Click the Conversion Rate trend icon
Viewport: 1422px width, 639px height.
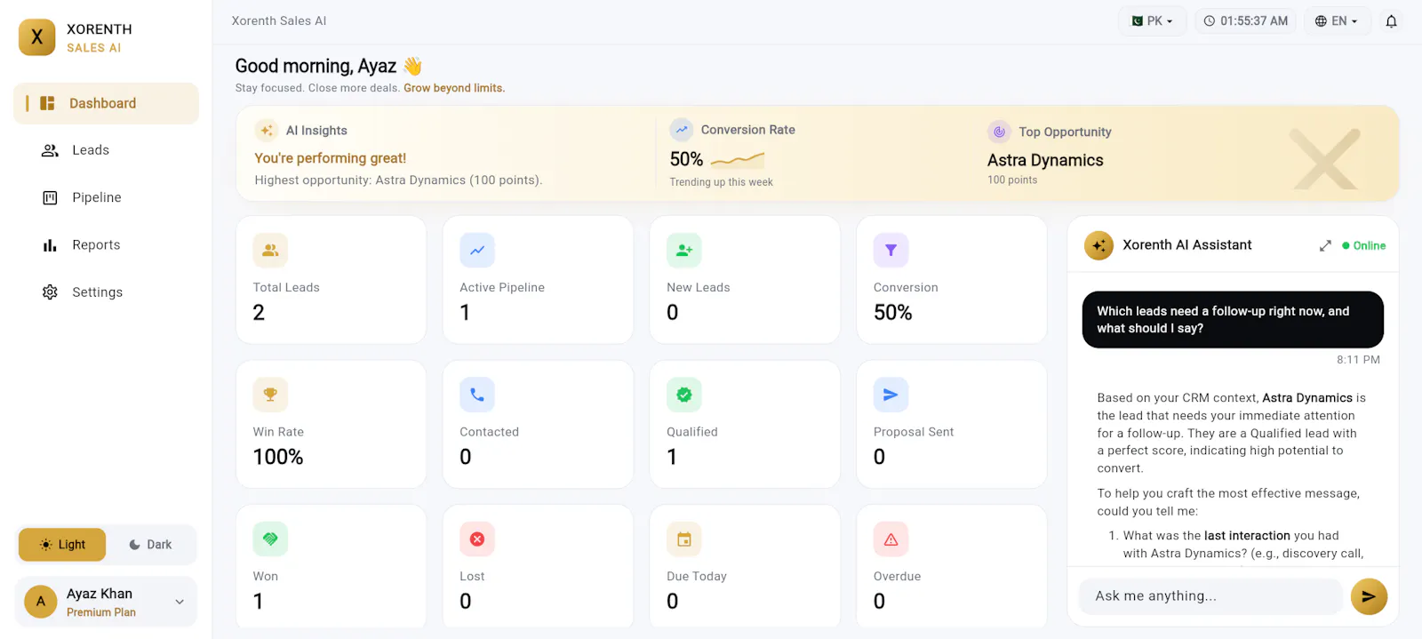point(682,130)
